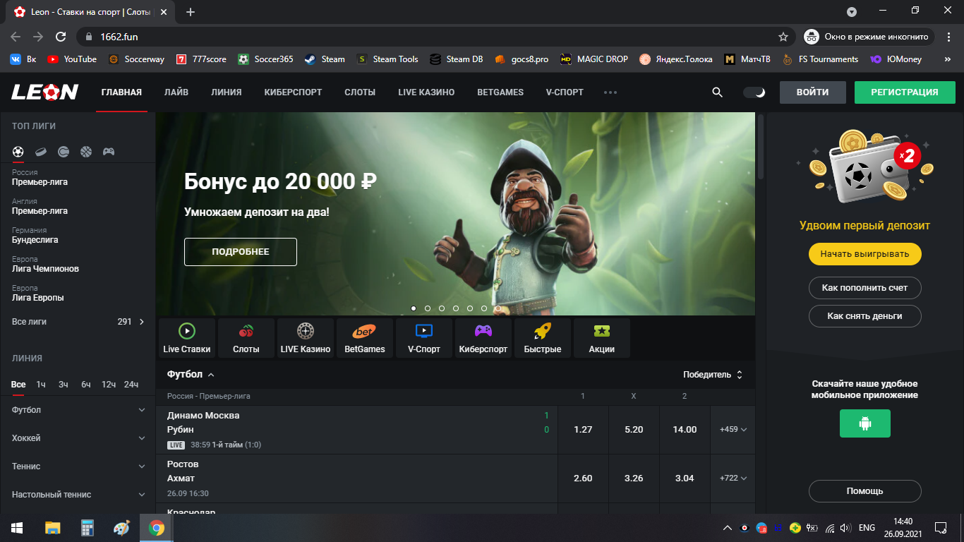Screen dimensions: 964x542
Task: Filter line by 1ч time range
Action: click(41, 385)
